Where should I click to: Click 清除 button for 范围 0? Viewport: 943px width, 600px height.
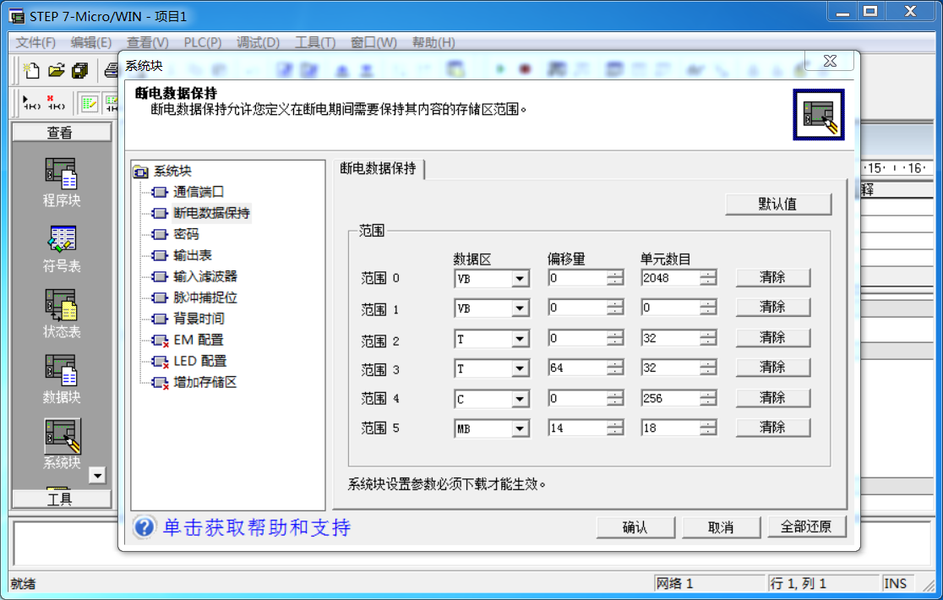point(773,277)
